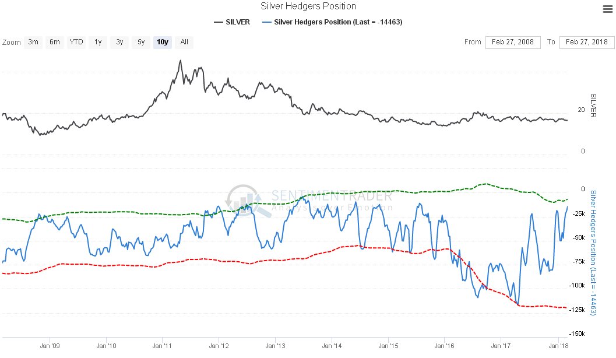Toggle Silver Hedgers Position legend item
This screenshot has width=616, height=358.
[332, 22]
